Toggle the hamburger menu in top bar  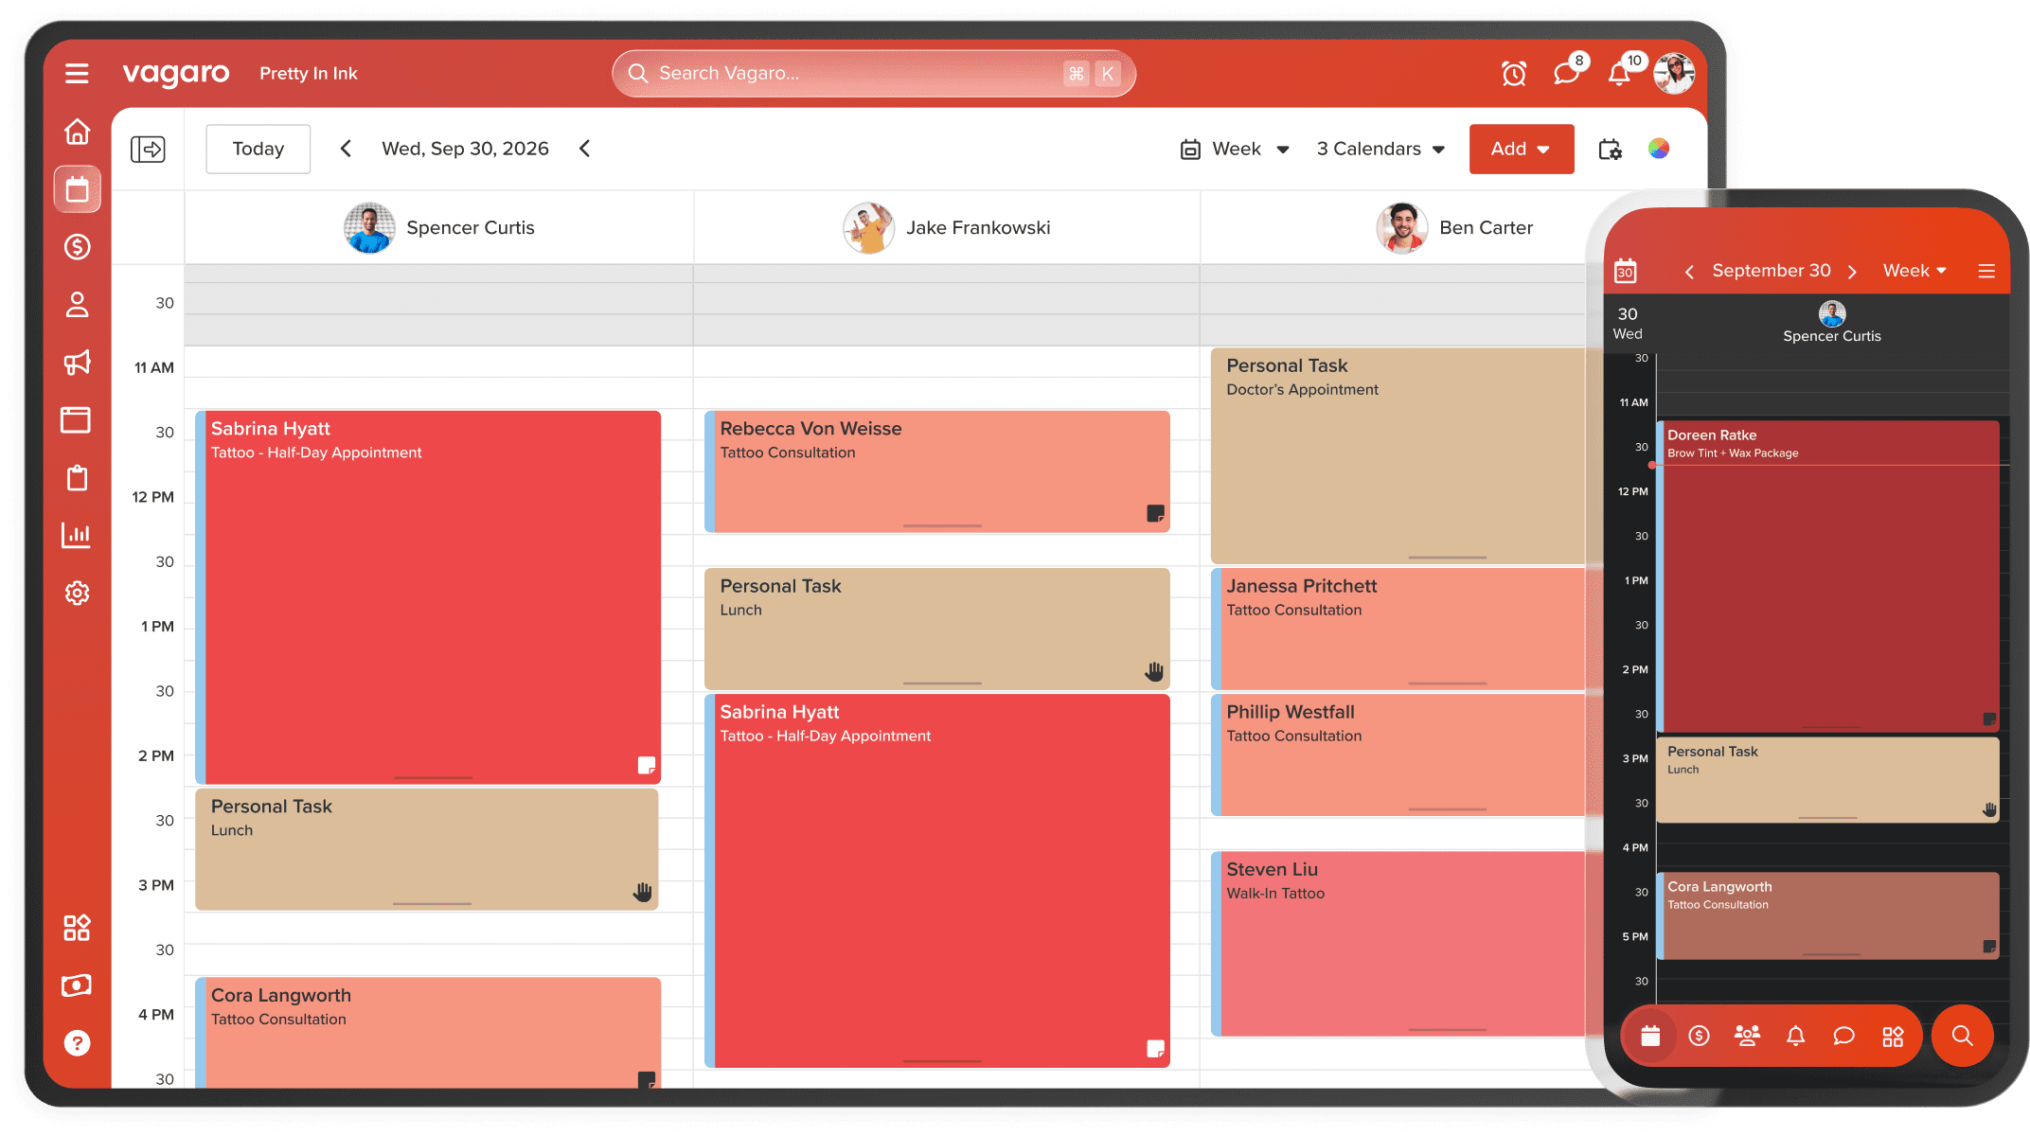(78, 74)
